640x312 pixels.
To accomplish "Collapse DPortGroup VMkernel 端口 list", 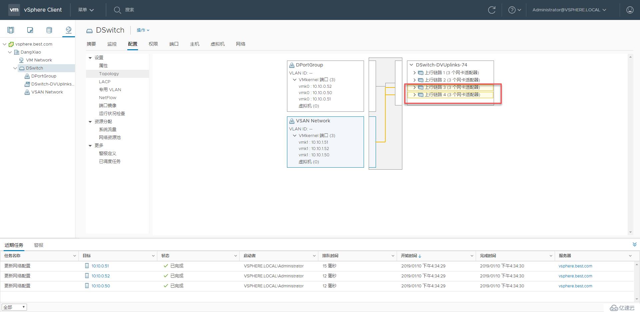I will click(295, 79).
